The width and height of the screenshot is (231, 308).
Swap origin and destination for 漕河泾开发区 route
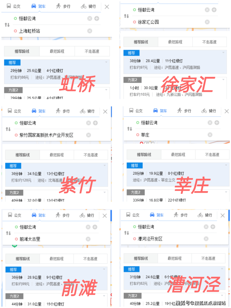[126, 233]
